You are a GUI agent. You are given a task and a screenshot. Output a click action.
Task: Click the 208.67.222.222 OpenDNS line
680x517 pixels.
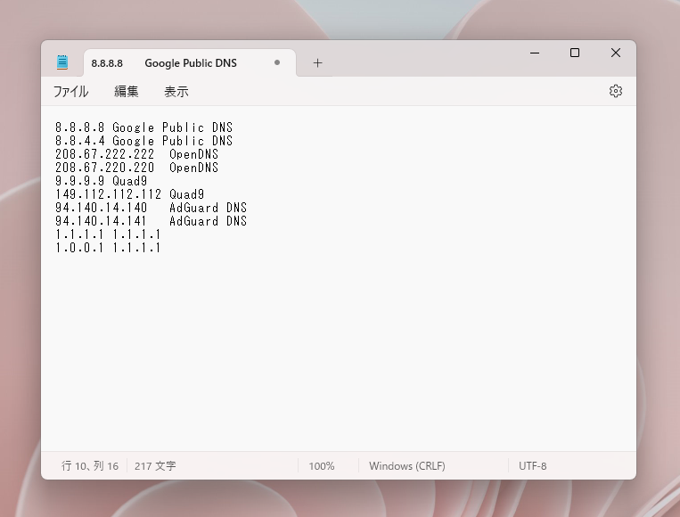pos(136,154)
